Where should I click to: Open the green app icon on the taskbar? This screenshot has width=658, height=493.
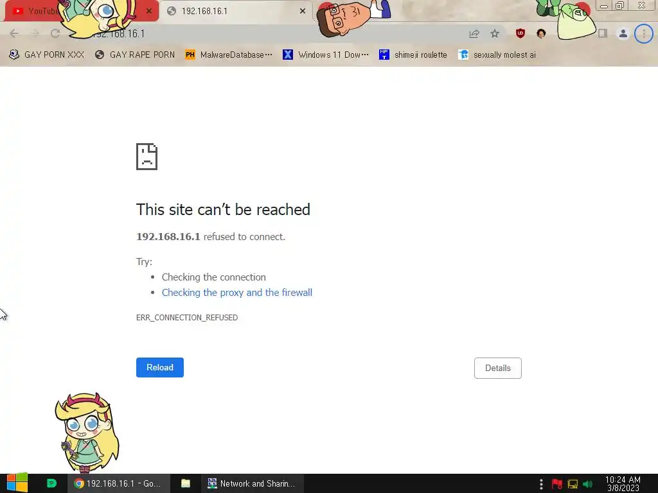pos(51,483)
